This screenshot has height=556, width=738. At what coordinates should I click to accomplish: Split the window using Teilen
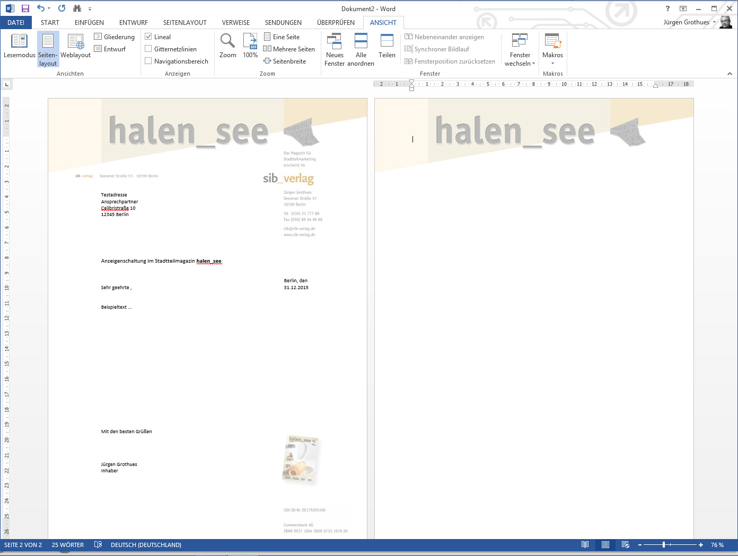pos(387,46)
